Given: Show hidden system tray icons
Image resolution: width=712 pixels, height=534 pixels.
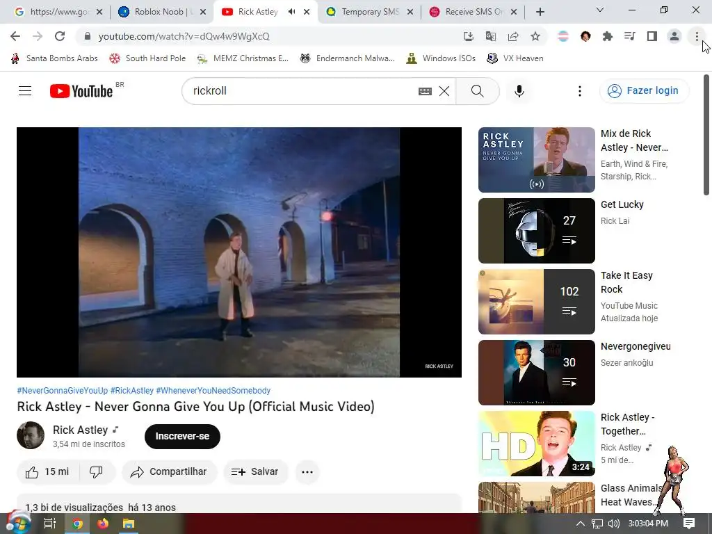Looking at the screenshot, I should [581, 524].
